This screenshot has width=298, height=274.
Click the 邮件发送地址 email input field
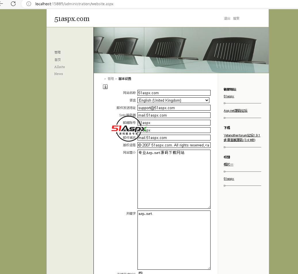pyautogui.click(x=174, y=108)
